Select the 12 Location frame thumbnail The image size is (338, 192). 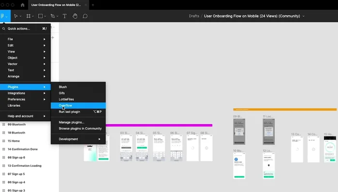click(x=268, y=166)
